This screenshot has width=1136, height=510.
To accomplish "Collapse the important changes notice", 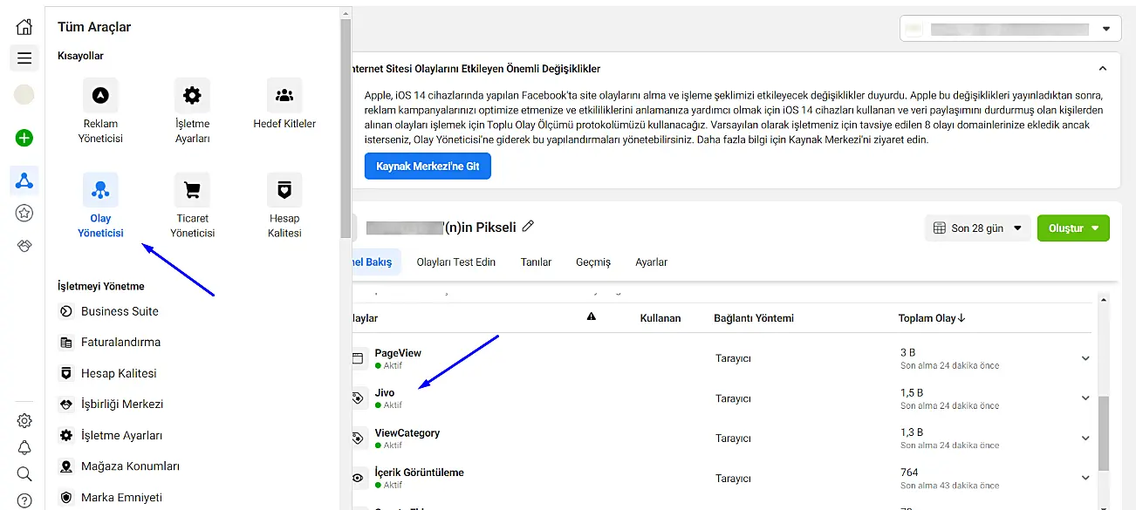I will [x=1103, y=68].
